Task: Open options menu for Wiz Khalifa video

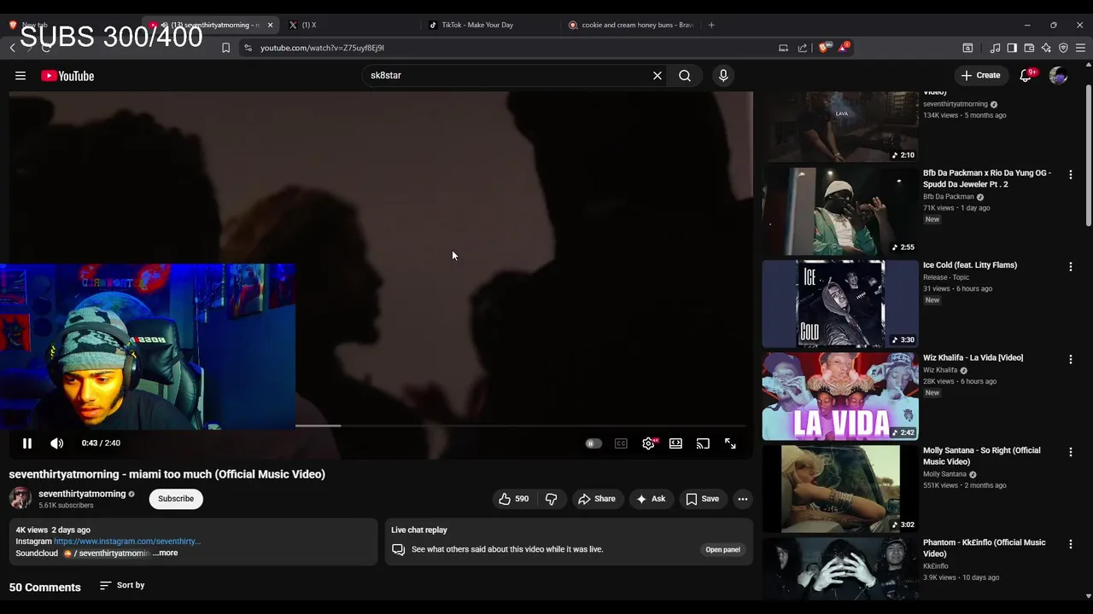Action: point(1071,360)
